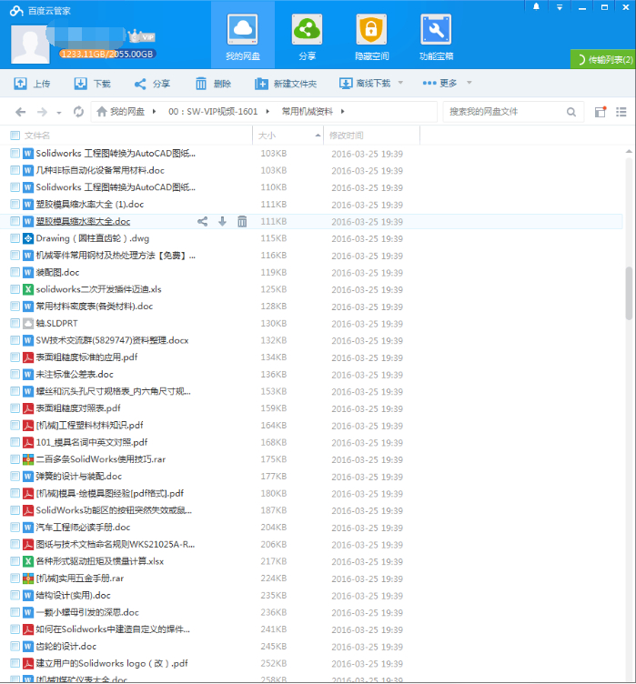Expand arrow after 我的网盘 breadcrumb

click(x=154, y=112)
